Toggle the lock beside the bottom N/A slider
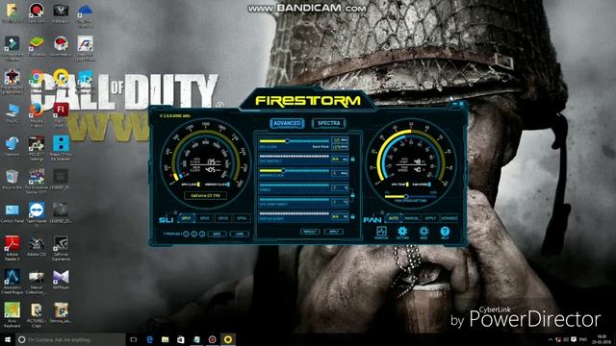This screenshot has width=616, height=346. tap(352, 216)
